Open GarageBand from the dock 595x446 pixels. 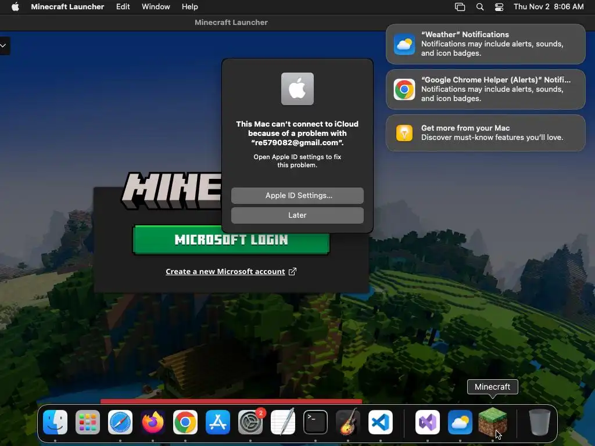pos(348,422)
